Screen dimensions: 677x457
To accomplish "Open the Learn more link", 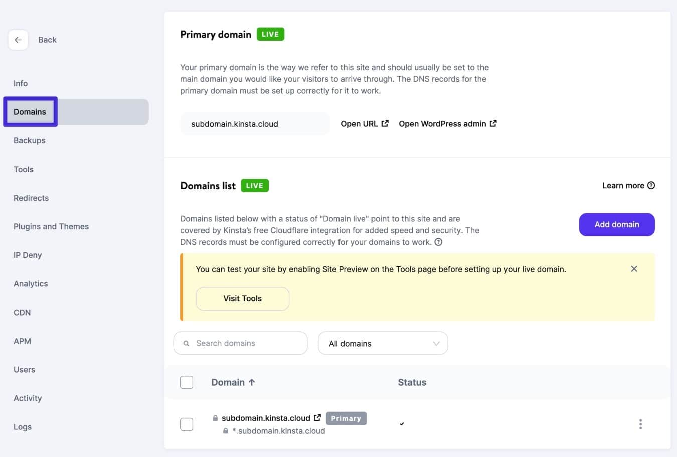I will pos(622,185).
